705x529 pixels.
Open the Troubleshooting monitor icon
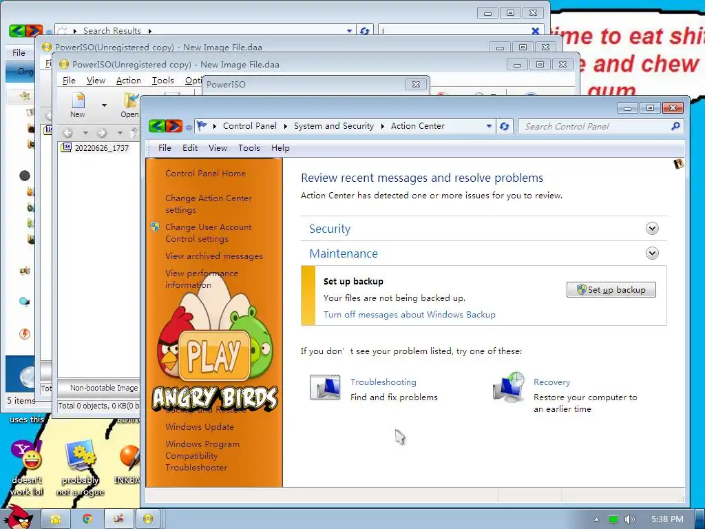[x=325, y=388]
